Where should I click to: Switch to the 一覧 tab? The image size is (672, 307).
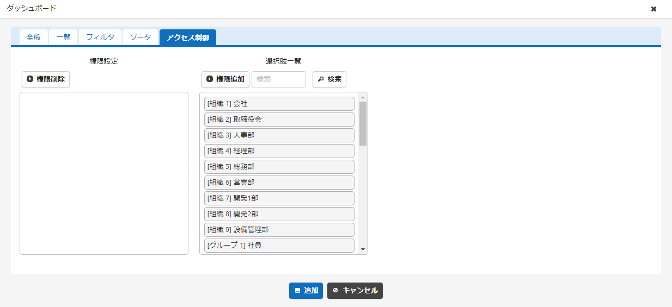(63, 37)
